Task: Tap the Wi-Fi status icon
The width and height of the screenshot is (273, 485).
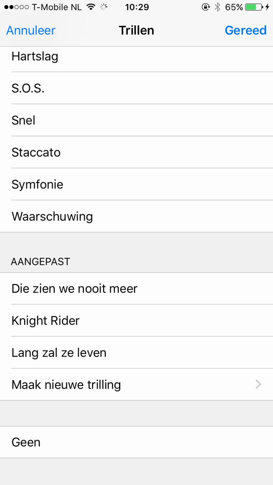Action: pyautogui.click(x=91, y=7)
